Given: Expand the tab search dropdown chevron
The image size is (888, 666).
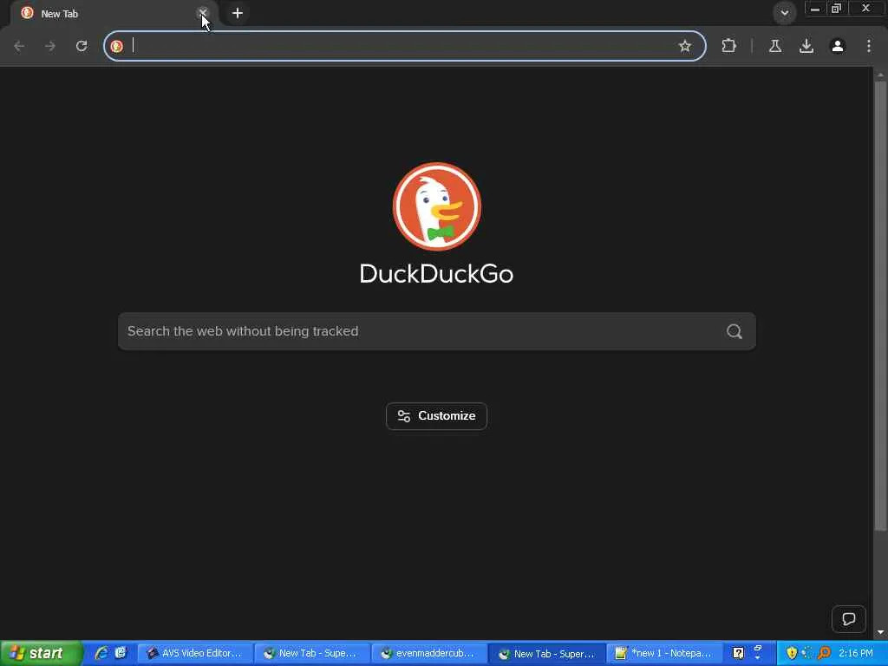Looking at the screenshot, I should (784, 12).
